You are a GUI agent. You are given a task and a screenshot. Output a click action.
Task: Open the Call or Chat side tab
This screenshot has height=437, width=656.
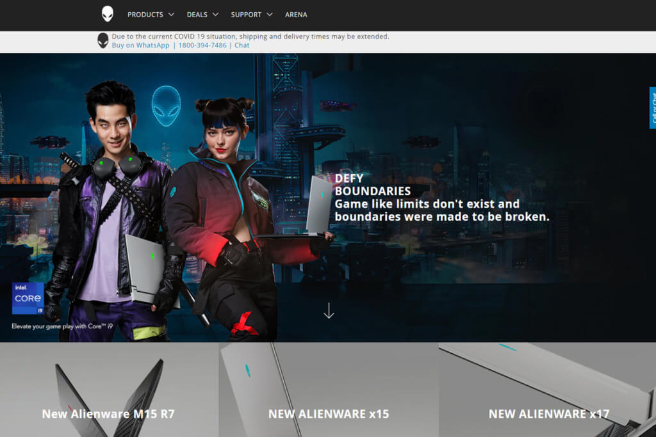(x=653, y=107)
